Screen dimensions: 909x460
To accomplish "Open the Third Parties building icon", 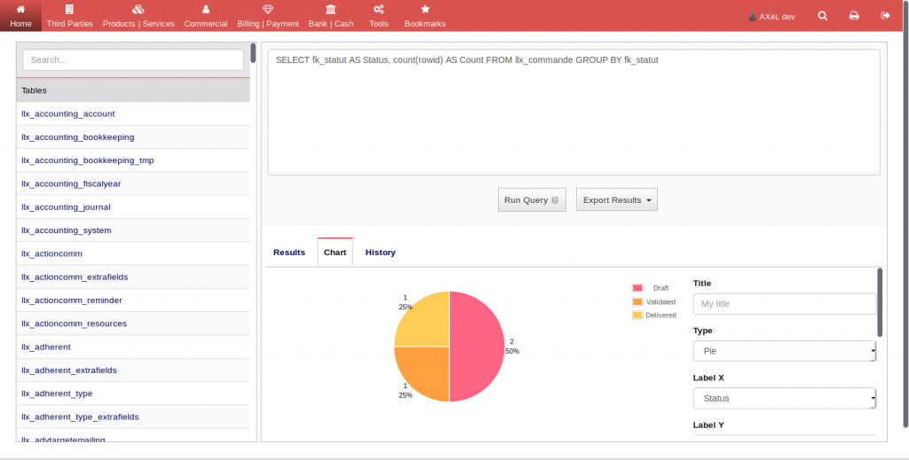I will [x=69, y=9].
